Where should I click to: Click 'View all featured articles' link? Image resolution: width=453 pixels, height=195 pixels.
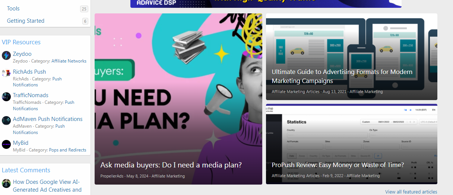click(411, 192)
